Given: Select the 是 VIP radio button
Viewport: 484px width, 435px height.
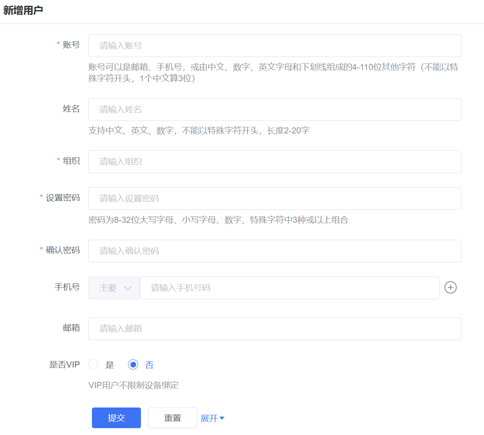Looking at the screenshot, I should (93, 364).
